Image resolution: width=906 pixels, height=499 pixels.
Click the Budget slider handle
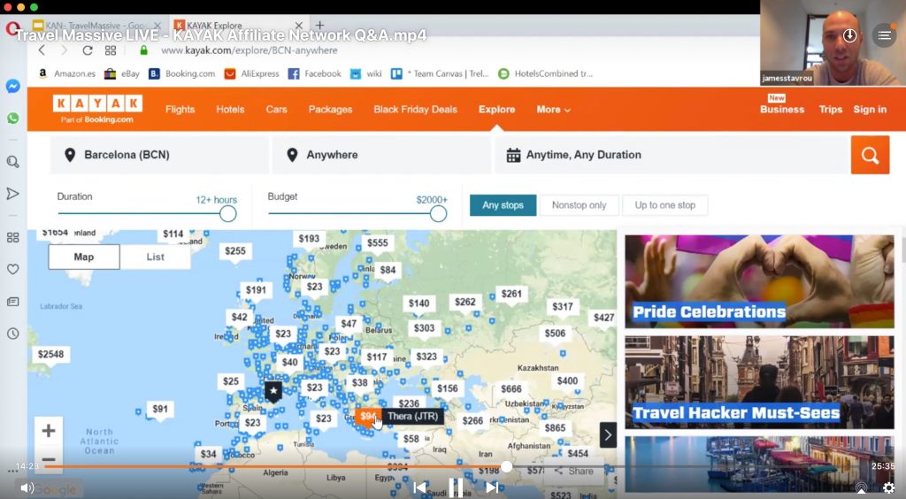pyautogui.click(x=438, y=214)
